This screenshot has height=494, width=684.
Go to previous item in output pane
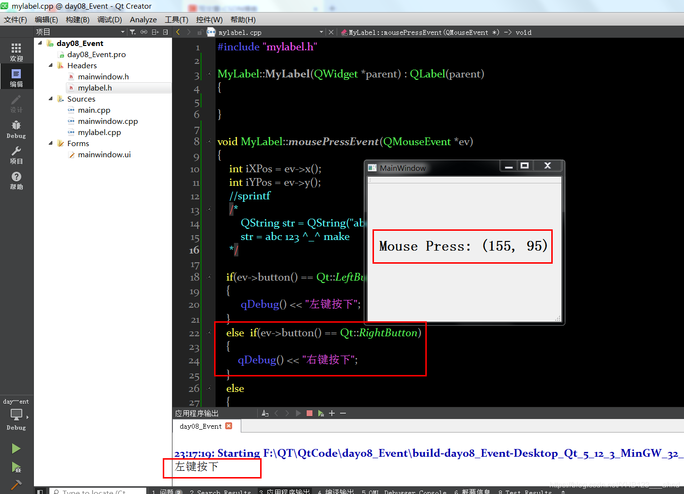pyautogui.click(x=276, y=413)
